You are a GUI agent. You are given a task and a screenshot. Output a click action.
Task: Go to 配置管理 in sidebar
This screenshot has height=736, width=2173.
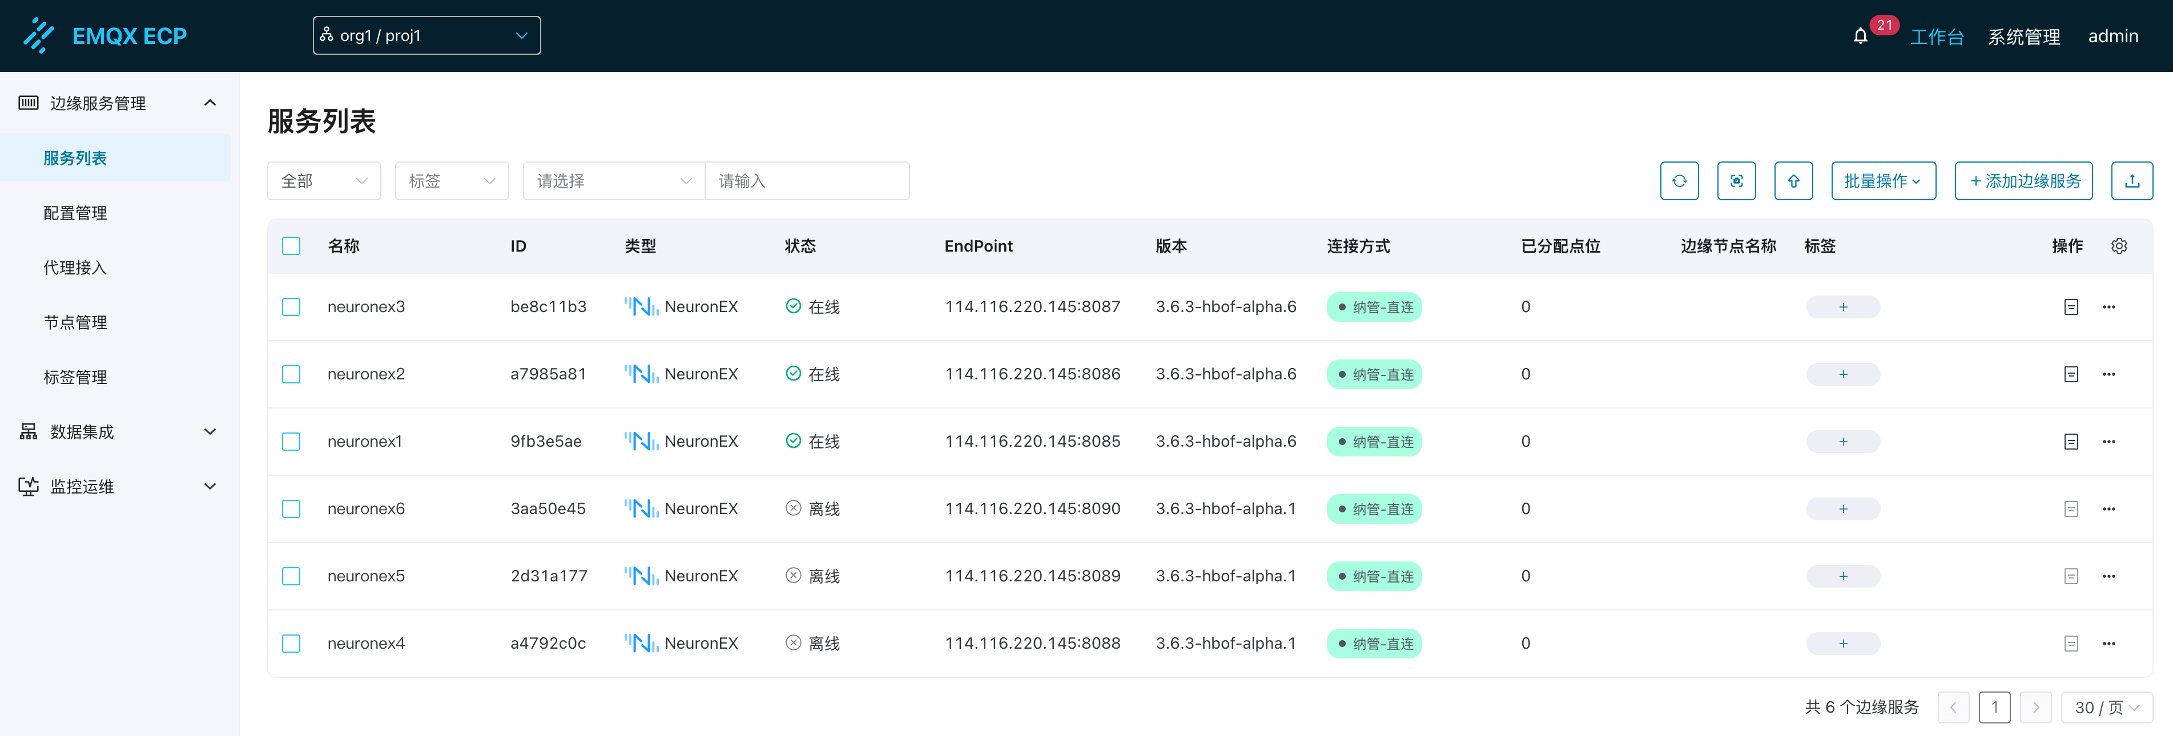tap(75, 213)
